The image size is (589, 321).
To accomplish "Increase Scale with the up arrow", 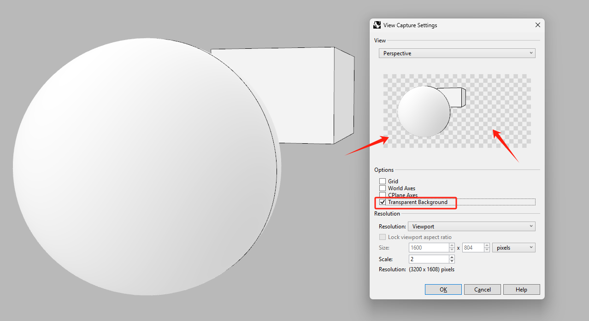I will click(452, 257).
